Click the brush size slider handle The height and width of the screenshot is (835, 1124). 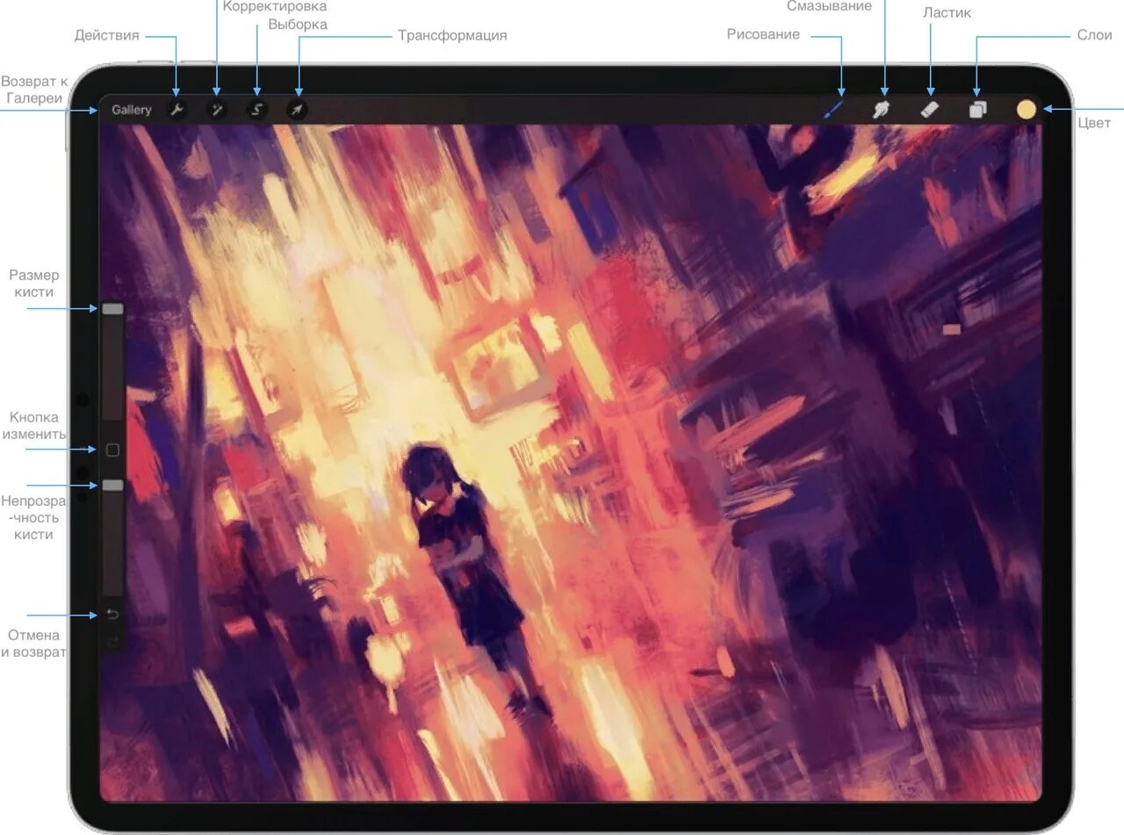tap(112, 309)
